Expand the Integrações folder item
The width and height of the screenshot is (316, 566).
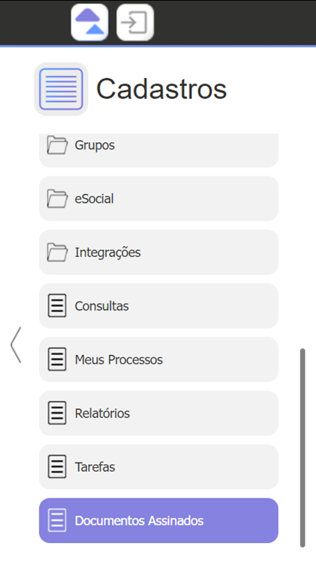click(159, 252)
